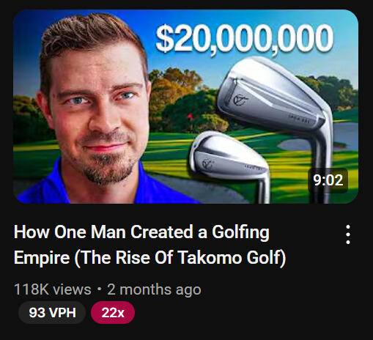373x340 pixels.
Task: Click the pink 22x multiplier badge
Action: [113, 312]
